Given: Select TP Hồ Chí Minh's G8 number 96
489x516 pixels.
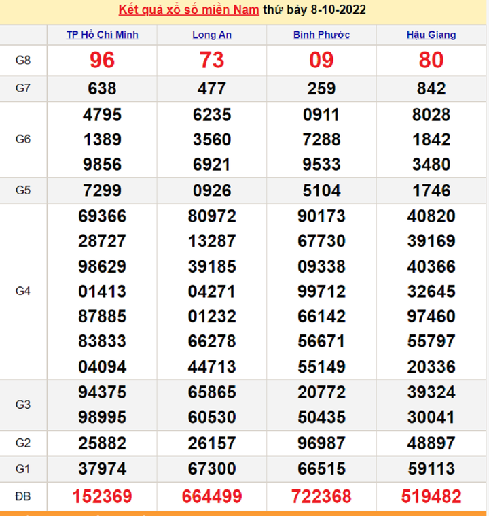Looking at the screenshot, I should (102, 61).
